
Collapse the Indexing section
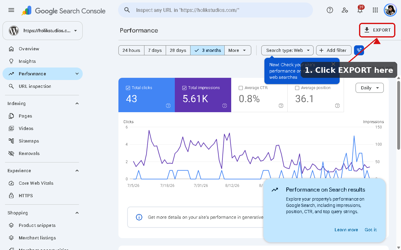pos(77,103)
